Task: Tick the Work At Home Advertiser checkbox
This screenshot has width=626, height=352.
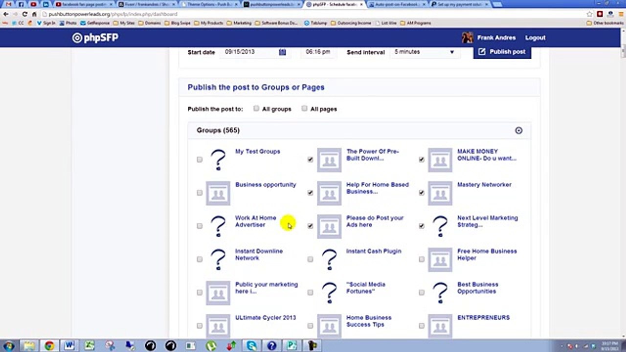Action: [x=200, y=226]
